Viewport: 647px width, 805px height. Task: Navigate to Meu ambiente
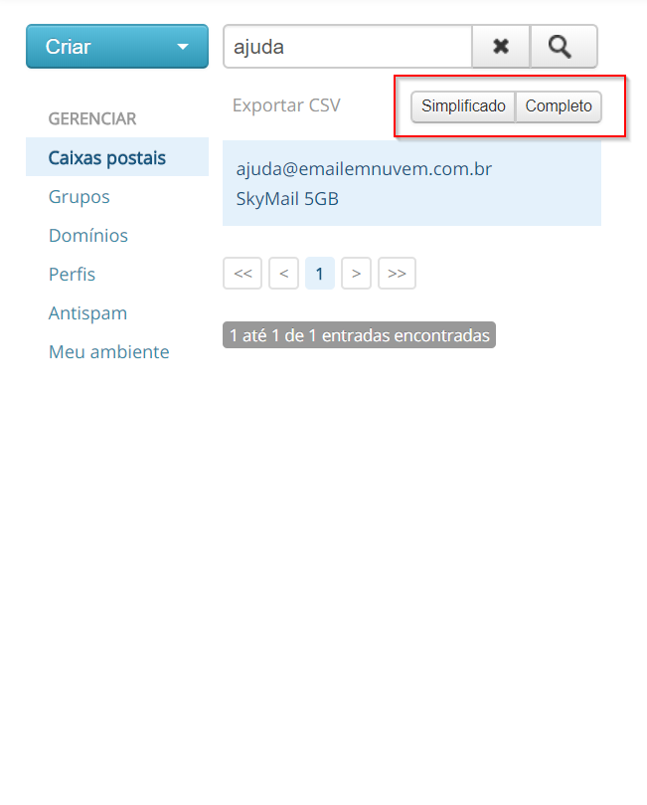point(109,352)
